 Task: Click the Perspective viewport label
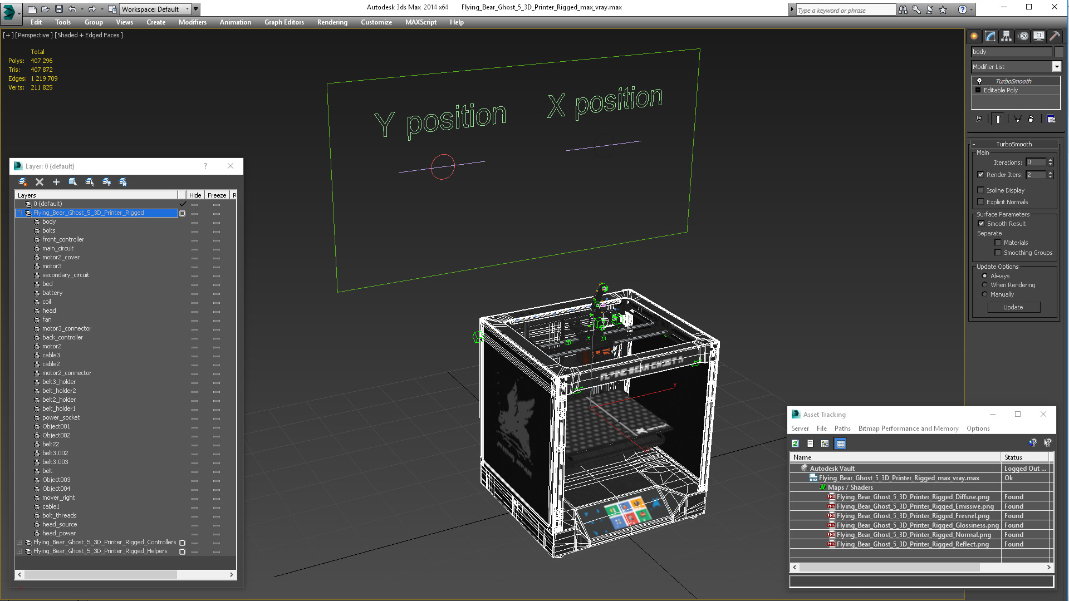(x=34, y=35)
